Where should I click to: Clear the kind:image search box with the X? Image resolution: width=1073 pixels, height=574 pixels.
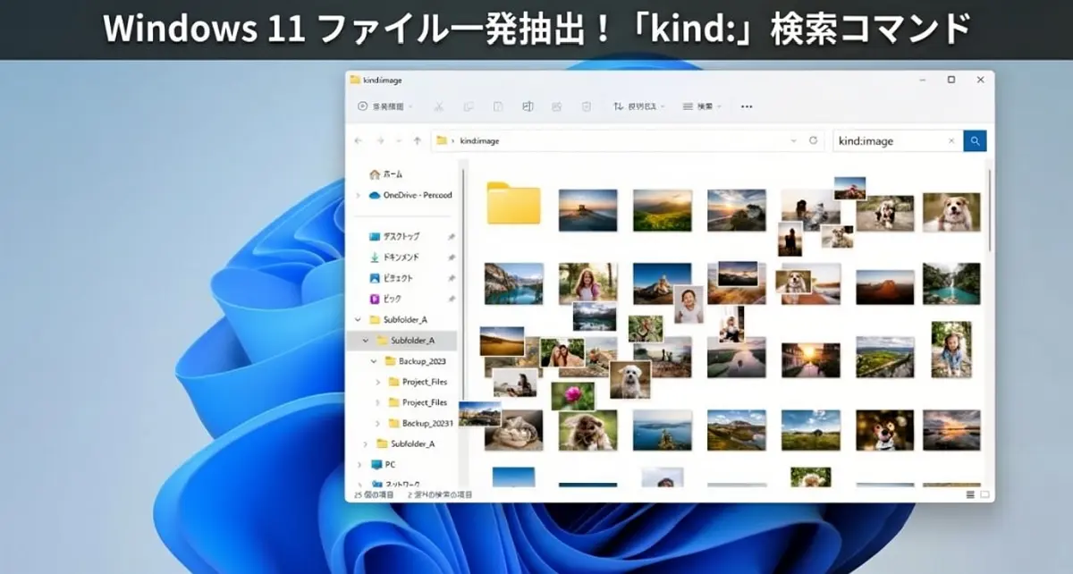pyautogui.click(x=950, y=140)
